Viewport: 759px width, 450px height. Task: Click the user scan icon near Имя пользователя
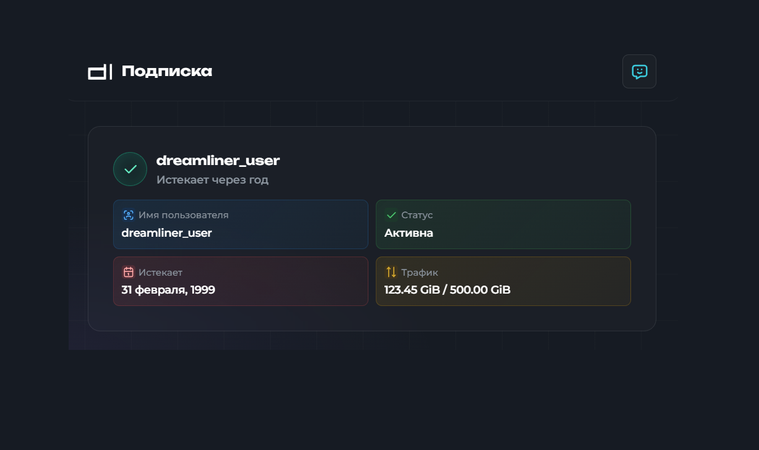[x=129, y=215]
